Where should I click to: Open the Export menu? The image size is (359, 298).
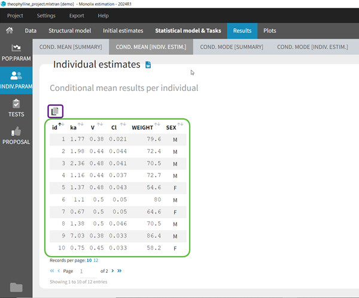tap(77, 16)
